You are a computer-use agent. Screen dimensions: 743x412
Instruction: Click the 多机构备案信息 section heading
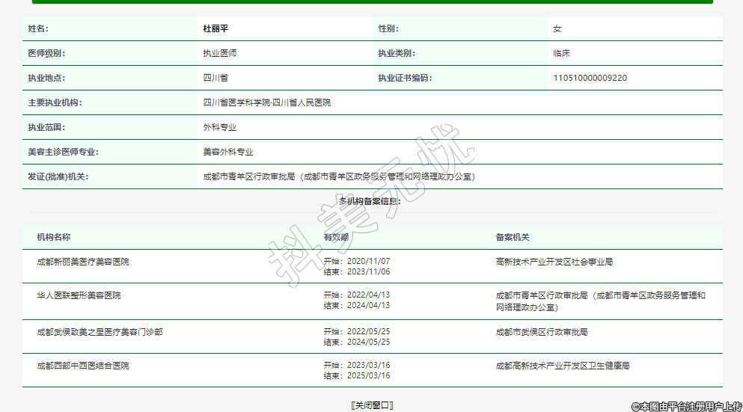coord(370,201)
